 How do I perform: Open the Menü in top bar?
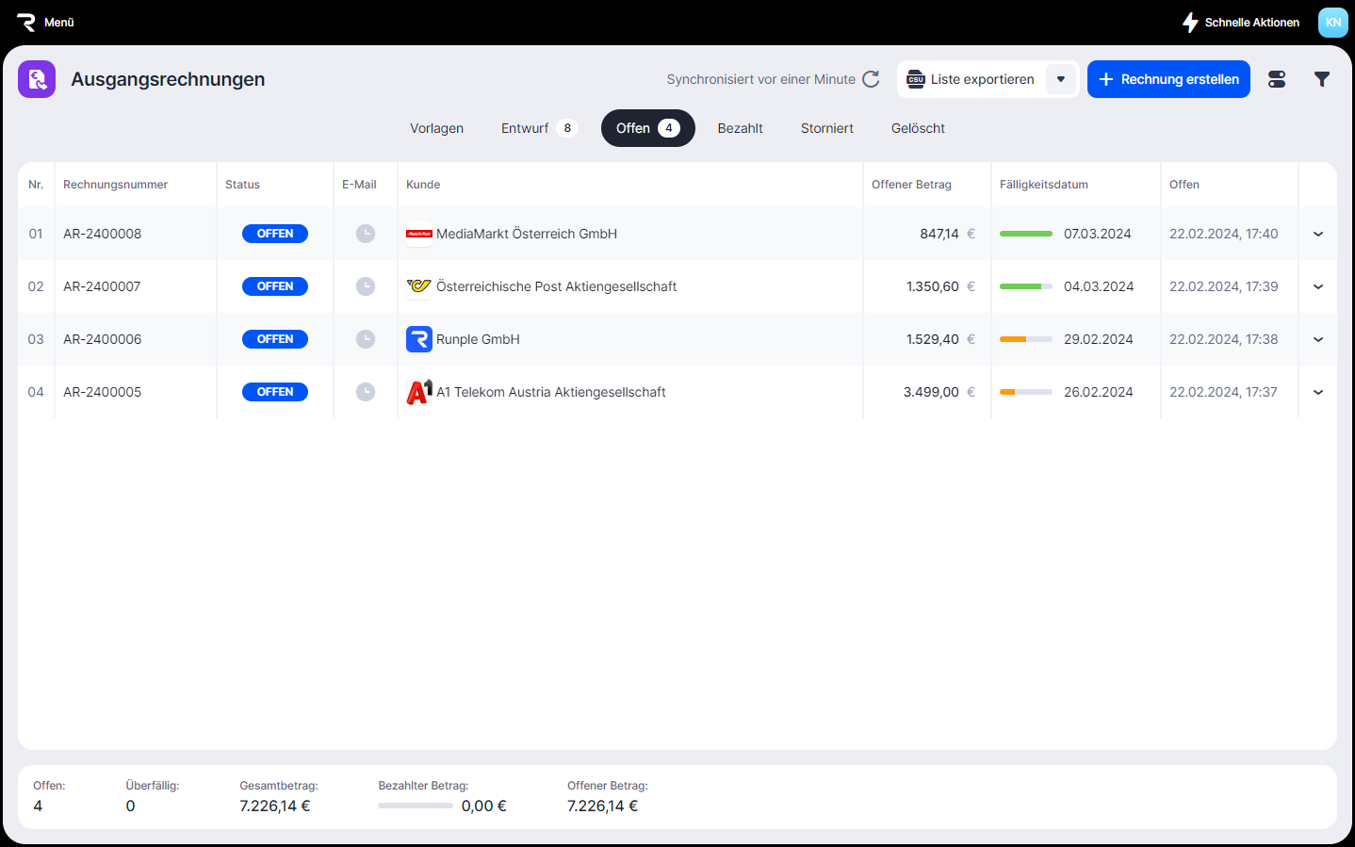[x=45, y=23]
